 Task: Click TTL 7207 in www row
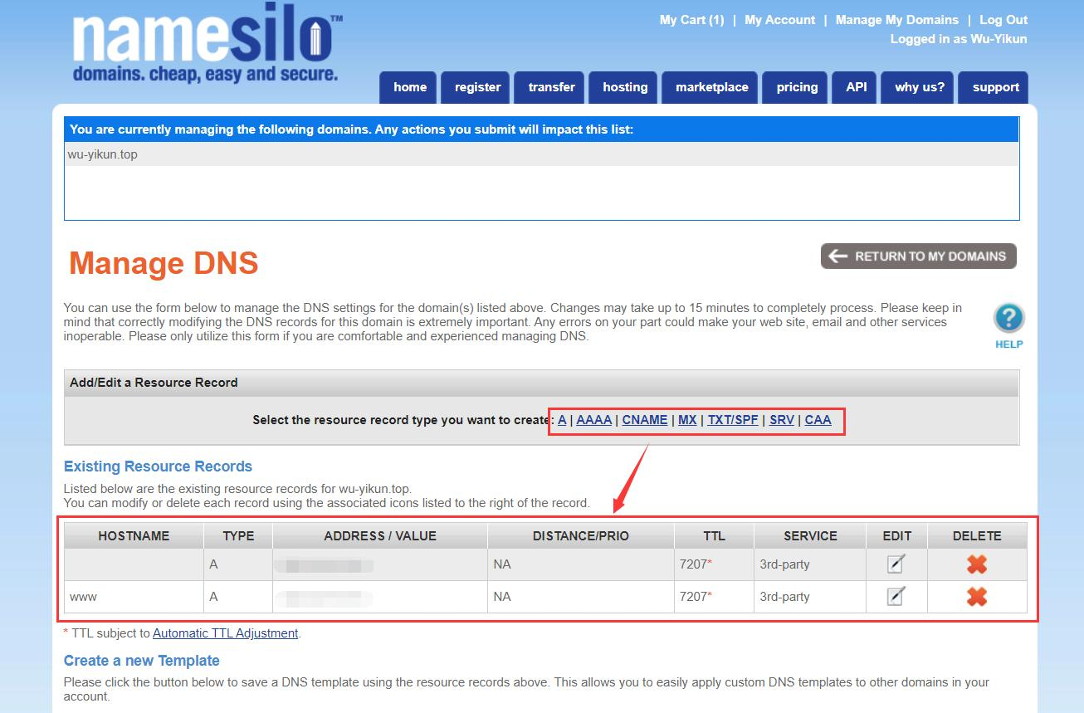[696, 597]
